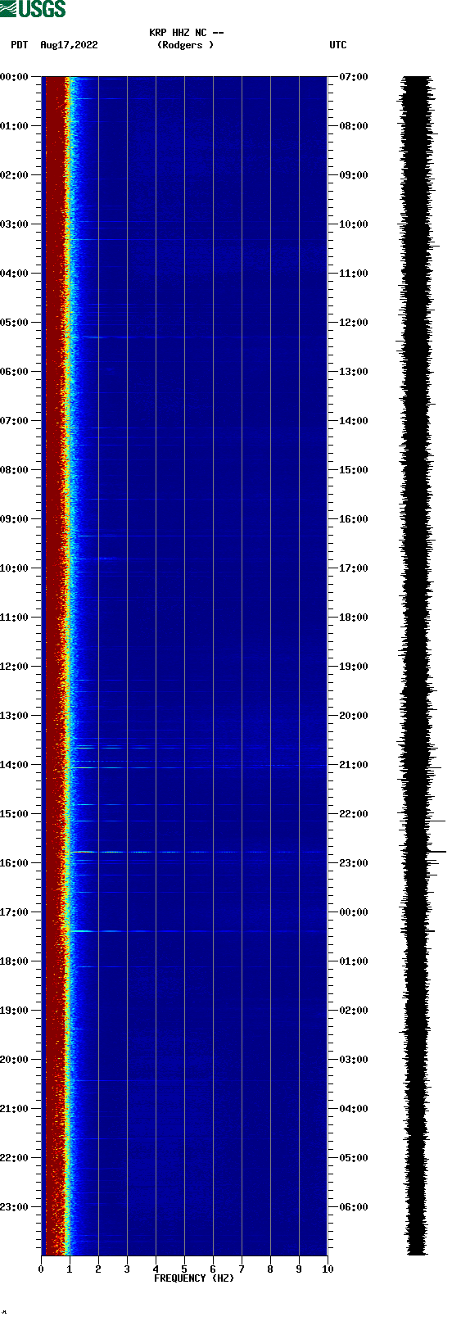
Task: Click the 07:00 UTC time label
Action: pyautogui.click(x=354, y=77)
